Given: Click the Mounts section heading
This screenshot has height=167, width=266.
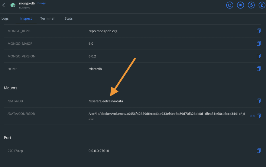Looking at the screenshot, I should [x=11, y=88].
